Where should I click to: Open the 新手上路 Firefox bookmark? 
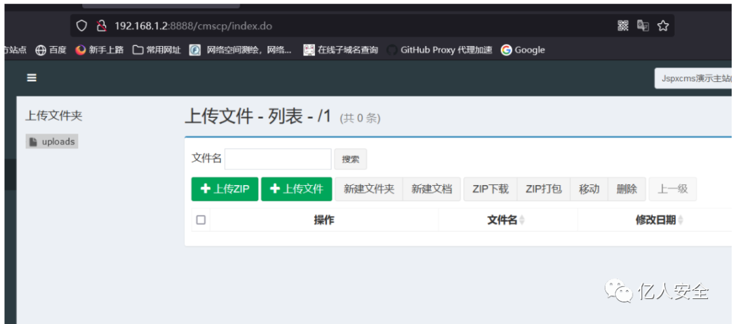tap(100, 50)
